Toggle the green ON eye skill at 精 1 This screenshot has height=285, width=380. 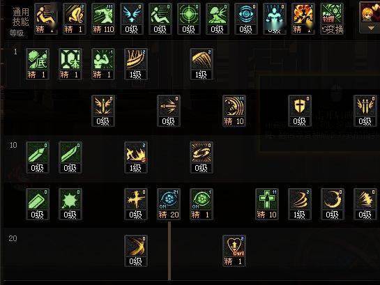click(202, 204)
